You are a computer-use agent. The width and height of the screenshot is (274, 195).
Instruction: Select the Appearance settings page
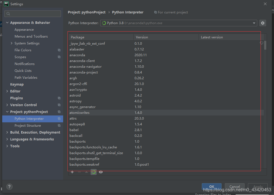click(24, 30)
